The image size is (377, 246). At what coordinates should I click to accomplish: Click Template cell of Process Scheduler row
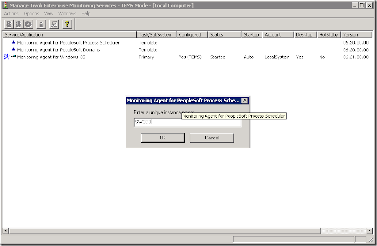coord(148,42)
